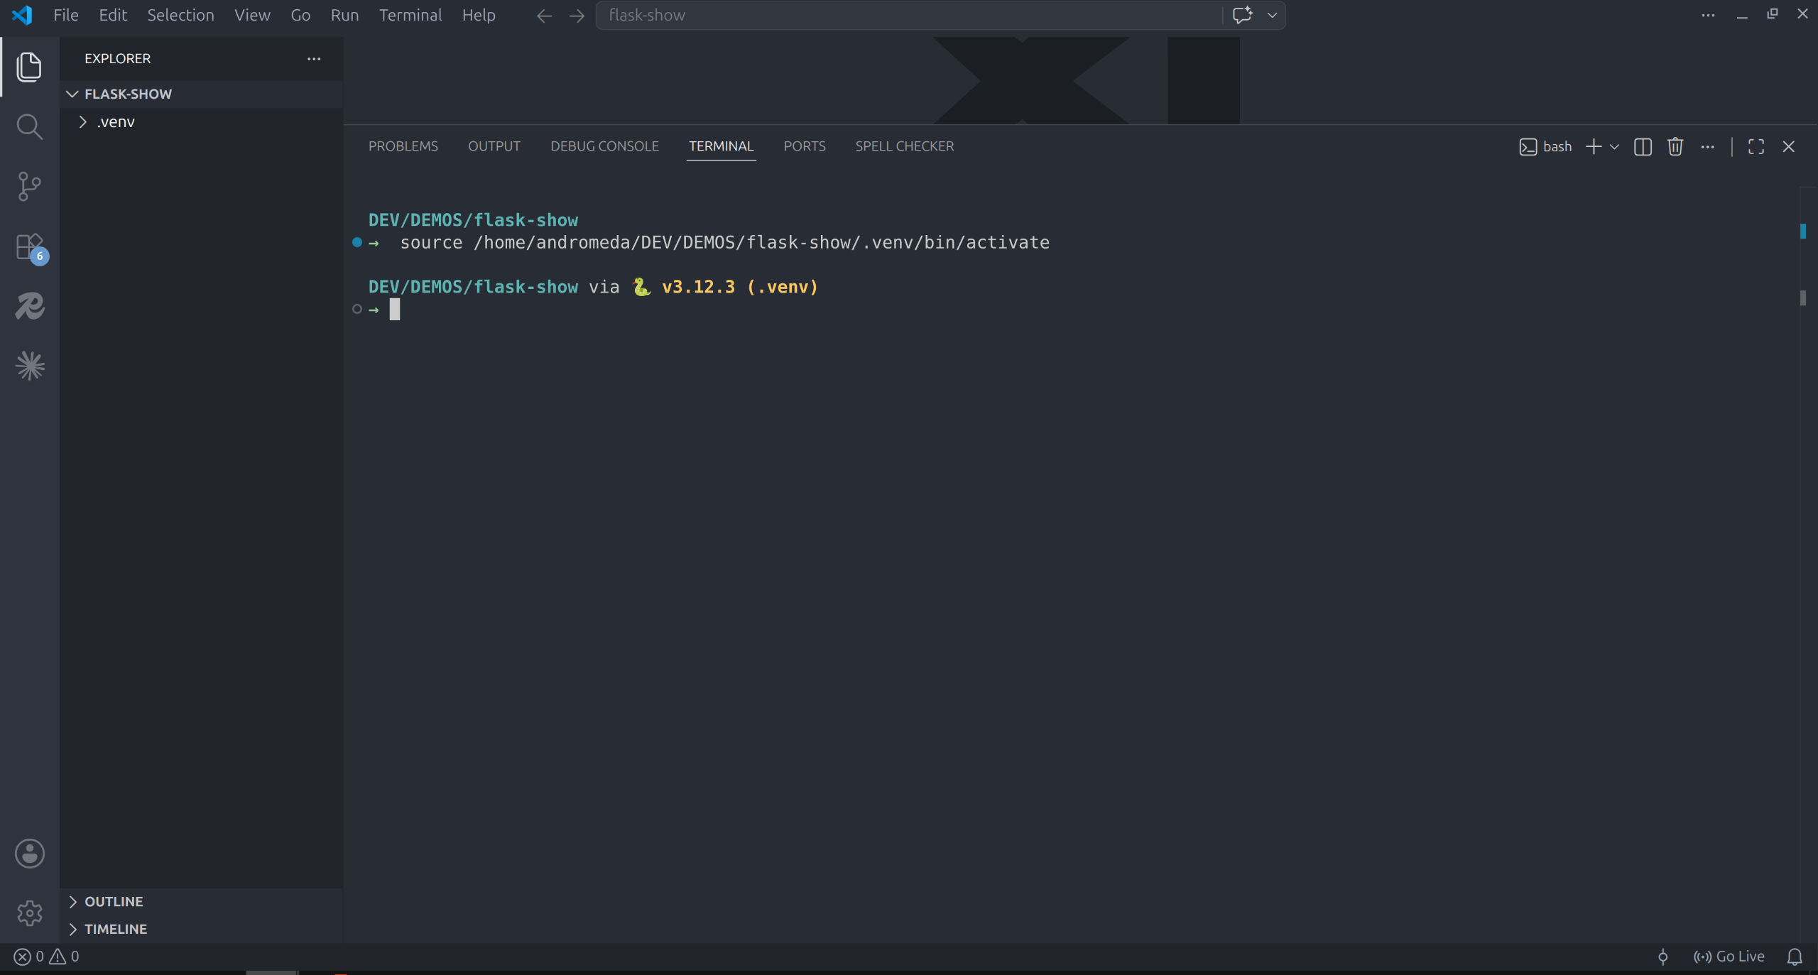Click the filled blue command decoration beside the source line
The width and height of the screenshot is (1818, 975).
[x=357, y=242]
